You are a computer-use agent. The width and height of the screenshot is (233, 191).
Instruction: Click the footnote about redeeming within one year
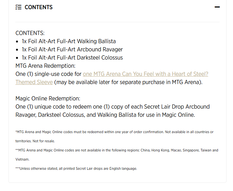click(x=114, y=132)
